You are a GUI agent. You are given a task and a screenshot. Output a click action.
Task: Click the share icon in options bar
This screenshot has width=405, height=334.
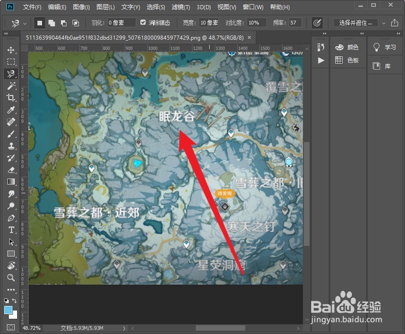(394, 23)
